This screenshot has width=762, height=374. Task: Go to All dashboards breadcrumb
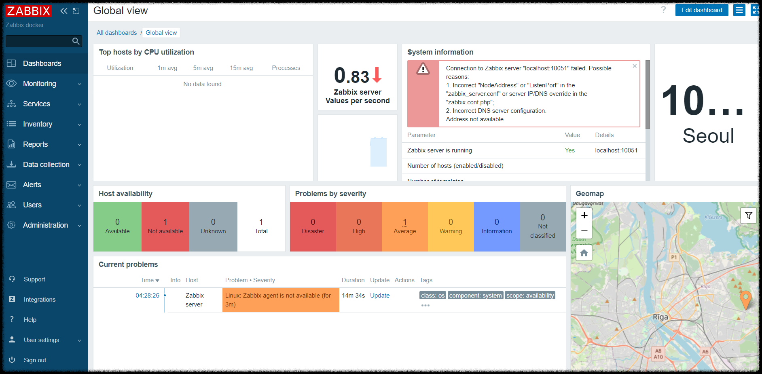(x=116, y=33)
